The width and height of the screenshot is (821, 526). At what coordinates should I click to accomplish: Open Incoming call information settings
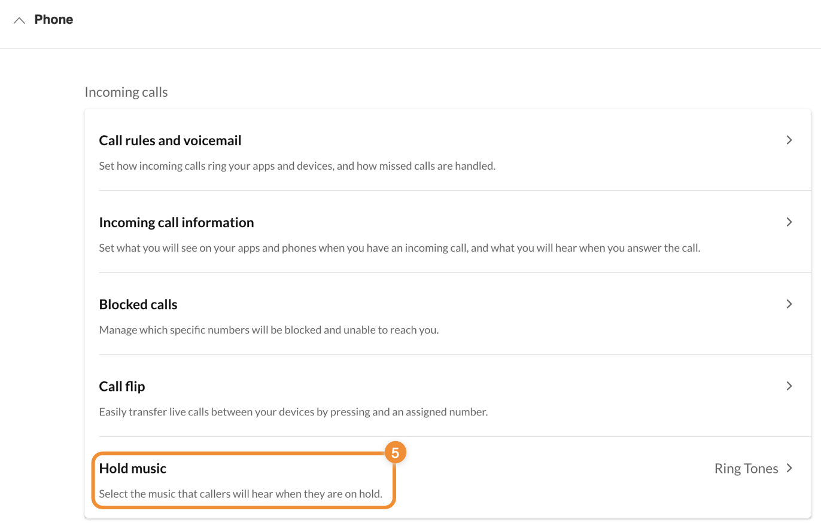point(177,222)
